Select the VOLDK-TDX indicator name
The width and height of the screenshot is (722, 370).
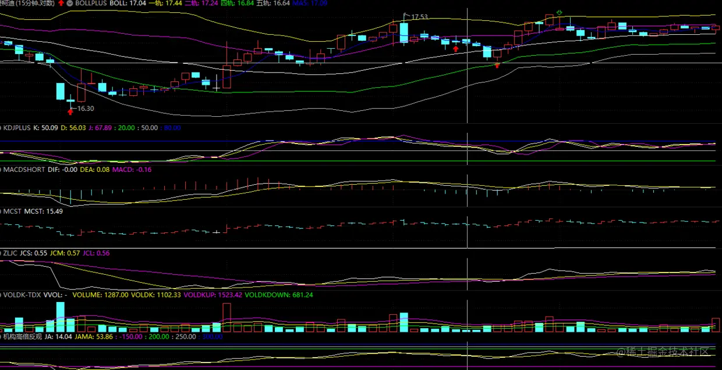coord(22,295)
